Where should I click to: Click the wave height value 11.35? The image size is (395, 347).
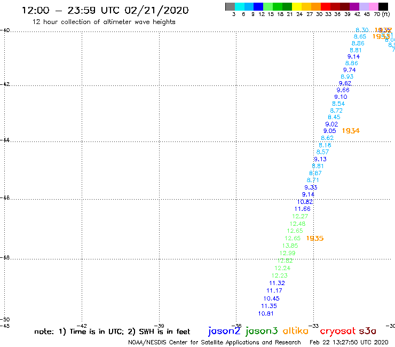[269, 306]
